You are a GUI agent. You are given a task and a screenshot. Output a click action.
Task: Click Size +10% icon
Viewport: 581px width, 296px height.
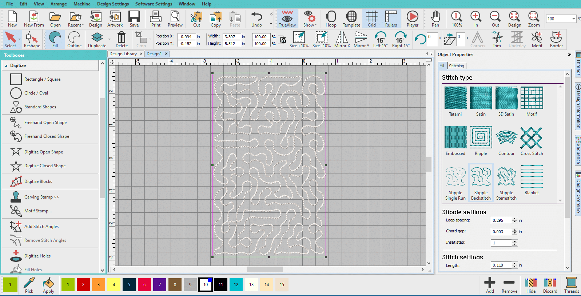click(x=299, y=39)
